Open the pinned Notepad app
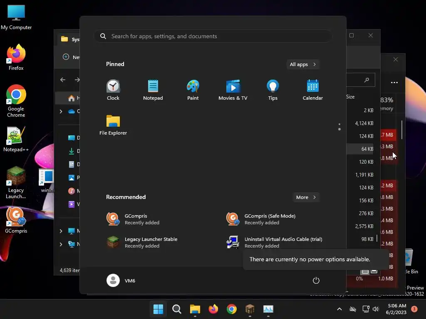The width and height of the screenshot is (426, 319). 153,90
